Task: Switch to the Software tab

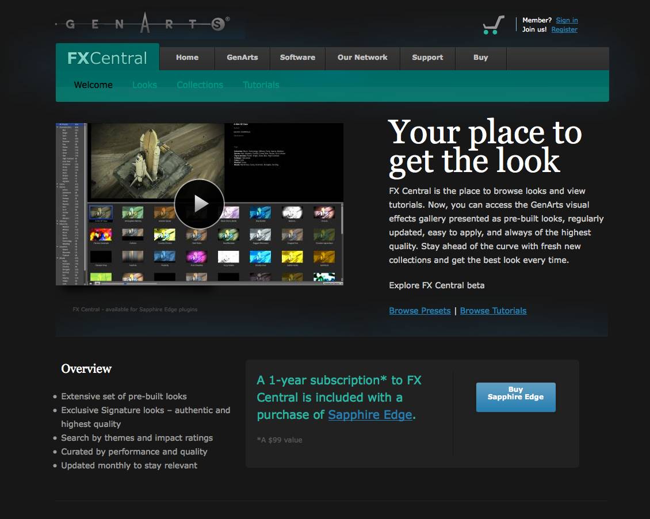Action: tap(297, 58)
